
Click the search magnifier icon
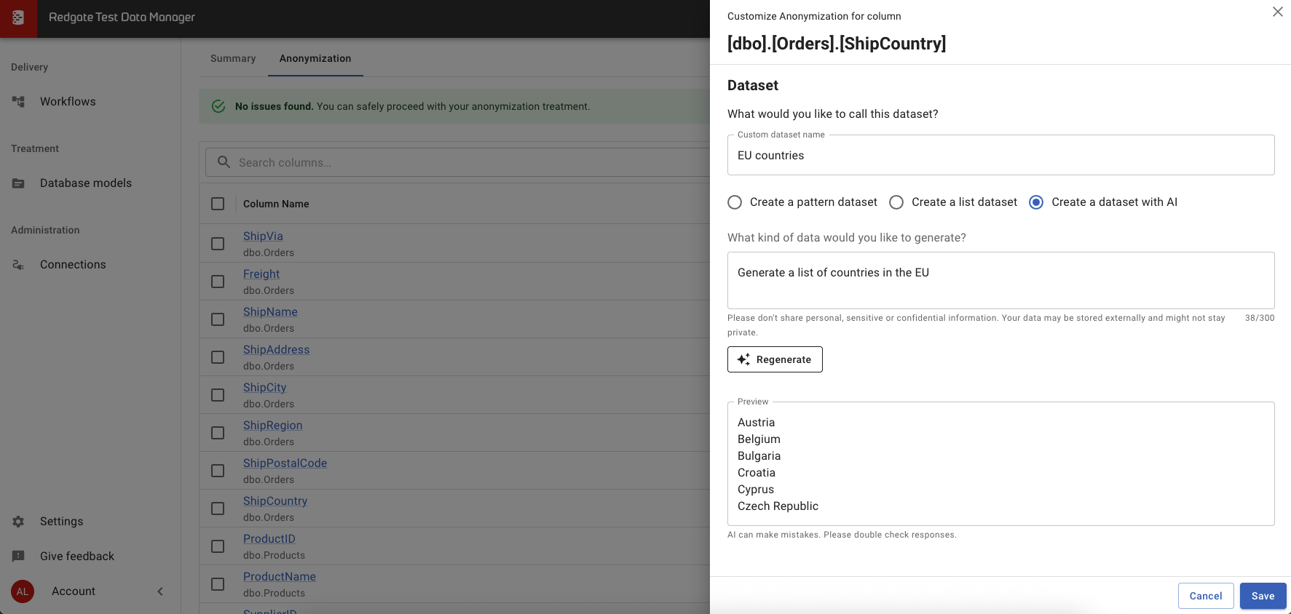[x=224, y=162]
